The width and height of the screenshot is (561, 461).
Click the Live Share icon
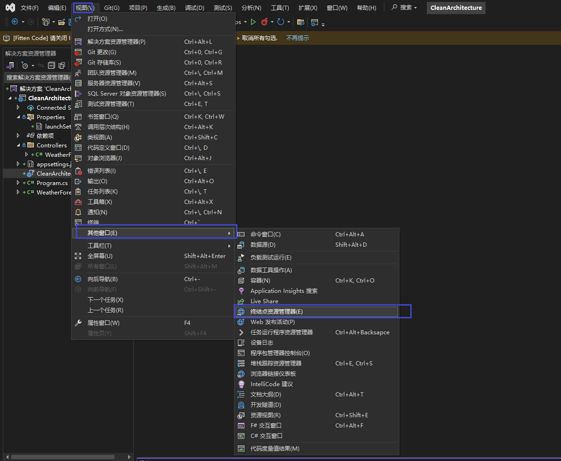coord(241,301)
